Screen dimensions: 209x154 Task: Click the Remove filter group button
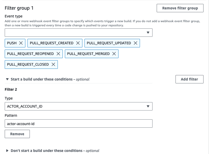180,8
